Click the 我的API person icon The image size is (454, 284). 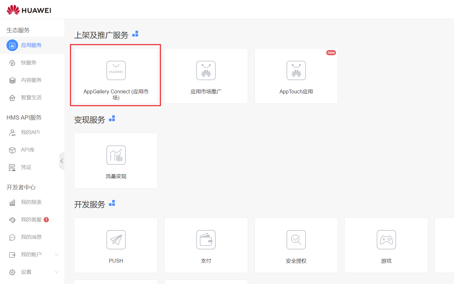click(x=12, y=132)
